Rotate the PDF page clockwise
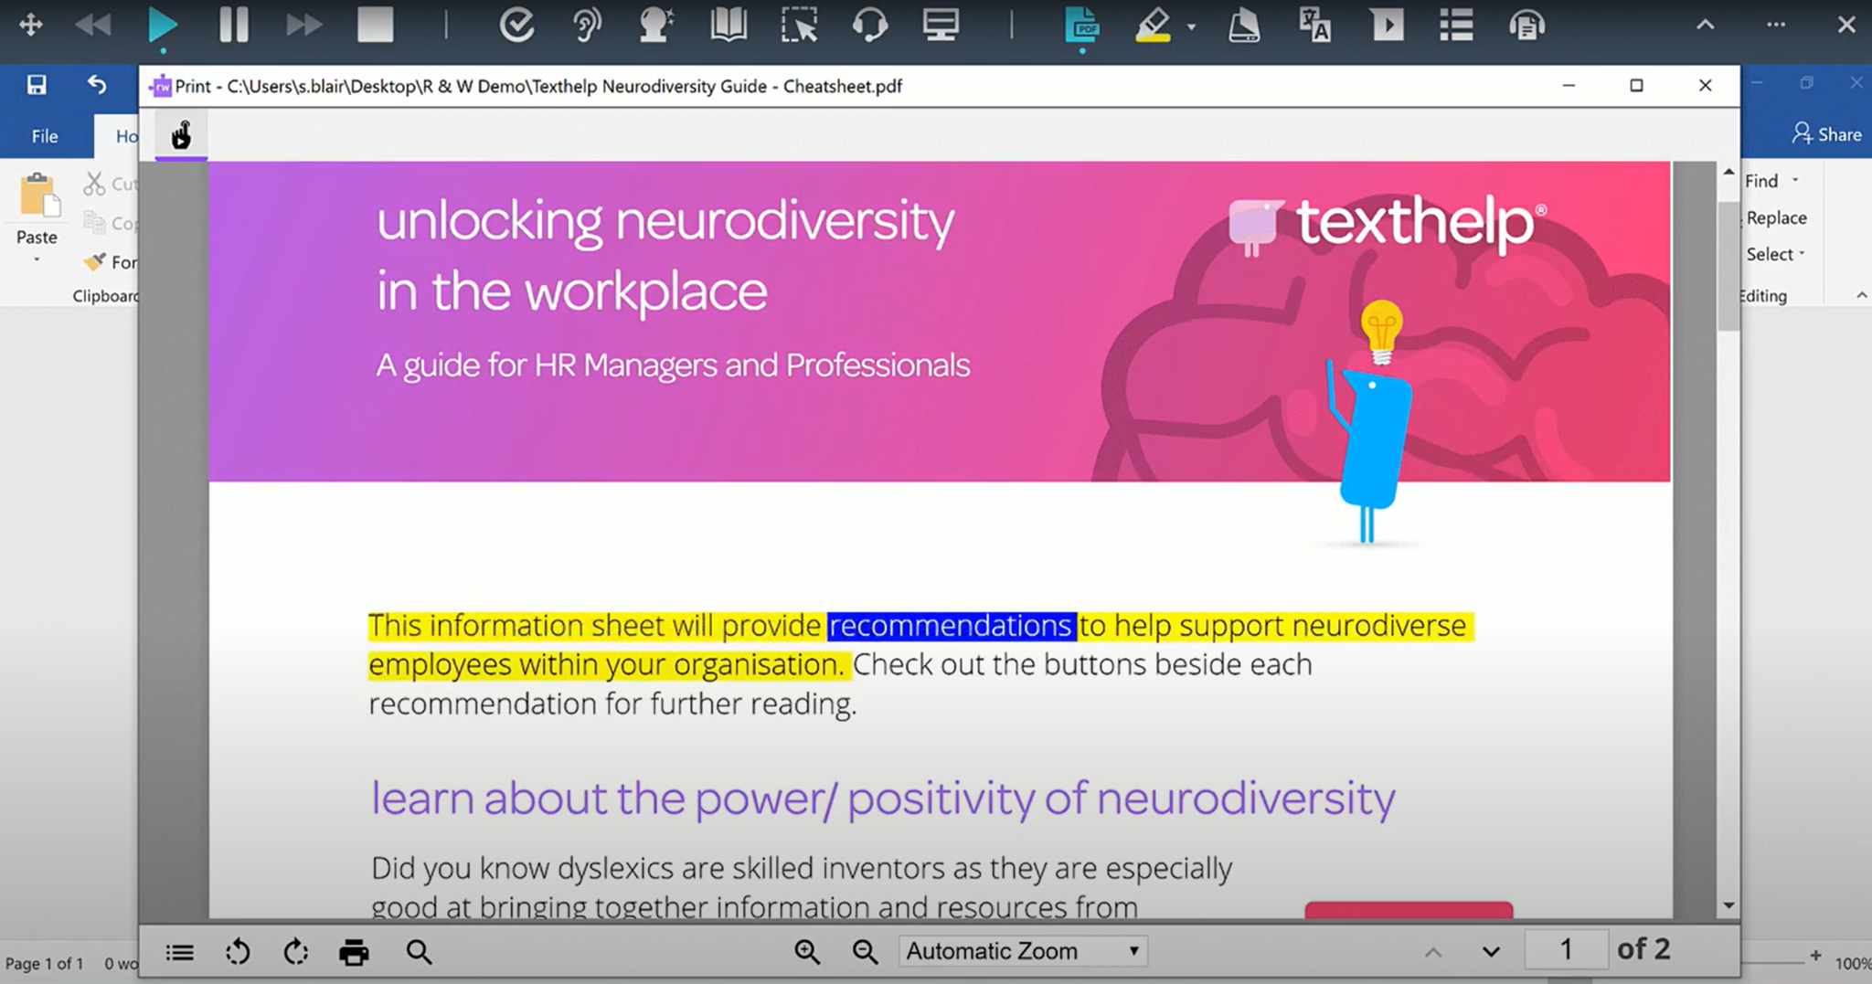 tap(295, 952)
